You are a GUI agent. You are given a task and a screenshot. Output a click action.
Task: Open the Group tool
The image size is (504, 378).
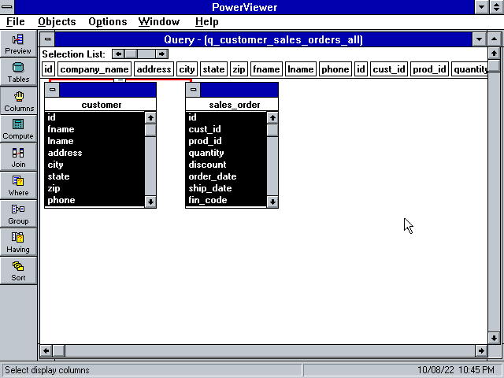[18, 213]
